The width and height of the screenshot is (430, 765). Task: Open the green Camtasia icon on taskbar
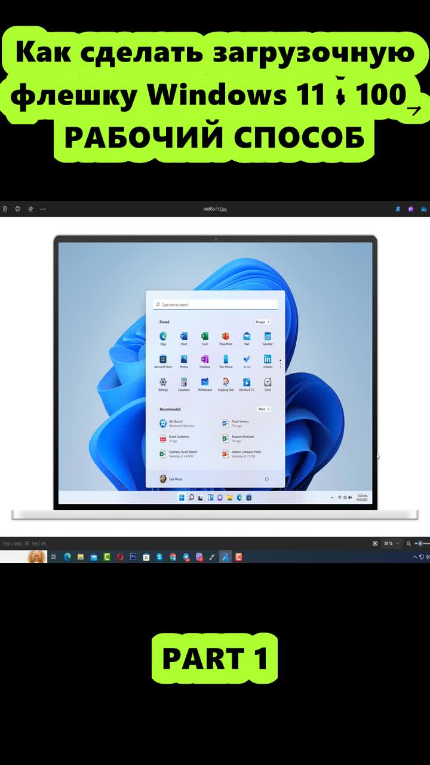(x=107, y=556)
